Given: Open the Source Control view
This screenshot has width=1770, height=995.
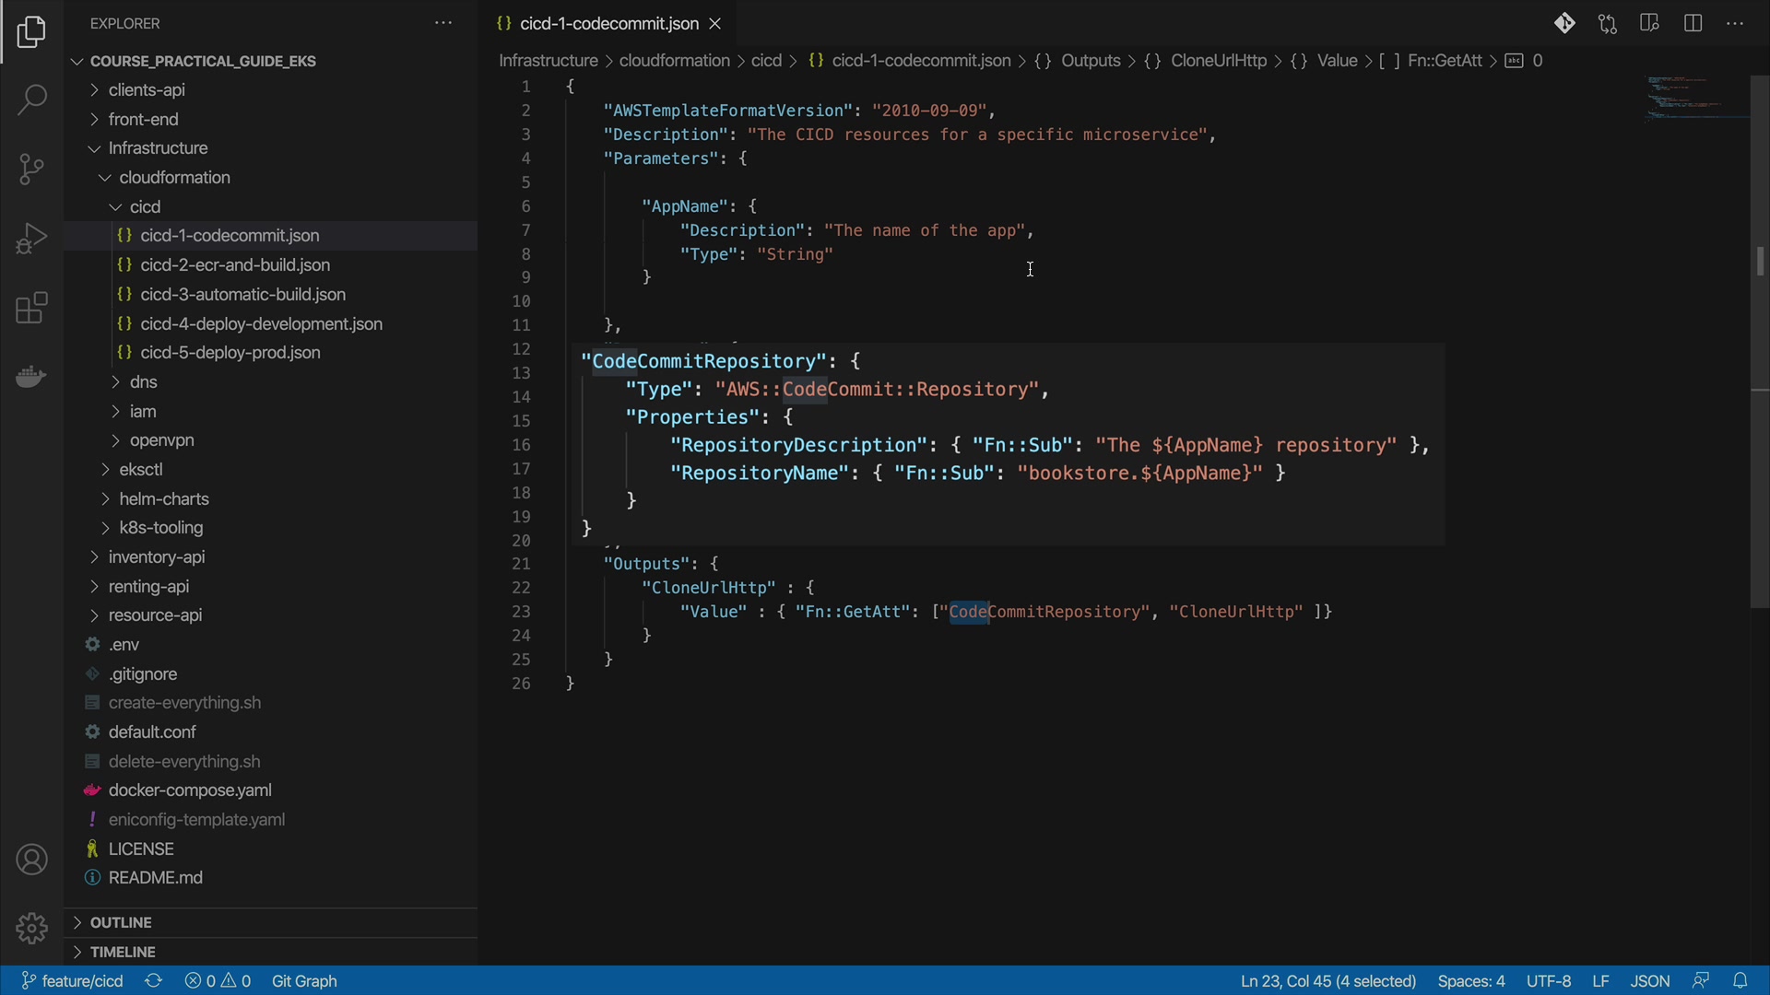Looking at the screenshot, I should pos(31,169).
